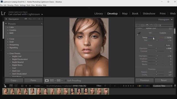Click the Copy... button
The image size is (177, 99).
click(x=14, y=80)
